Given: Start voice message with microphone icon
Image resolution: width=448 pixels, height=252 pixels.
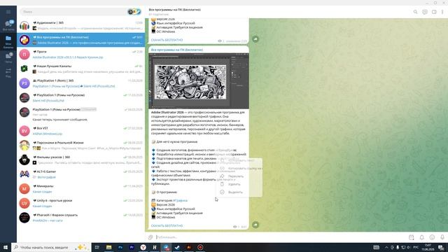Looking at the screenshot, I should (442, 237).
